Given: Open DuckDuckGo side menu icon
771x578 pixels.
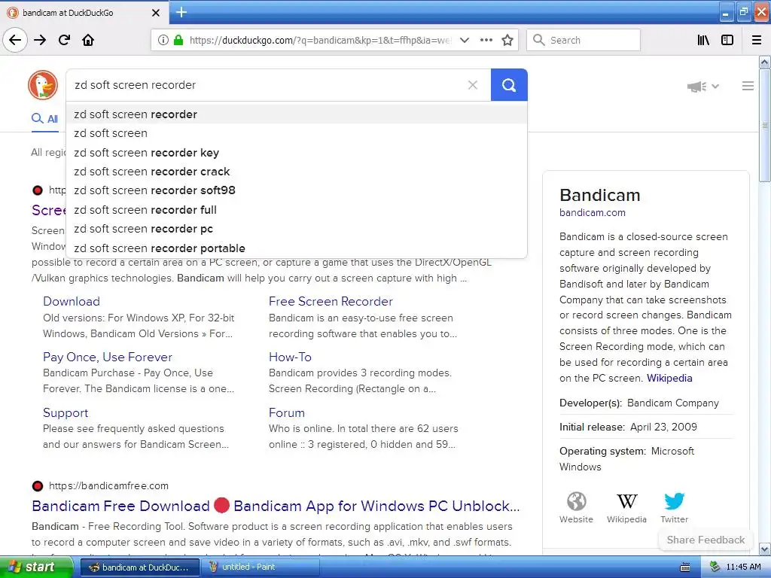Looking at the screenshot, I should pos(748,86).
